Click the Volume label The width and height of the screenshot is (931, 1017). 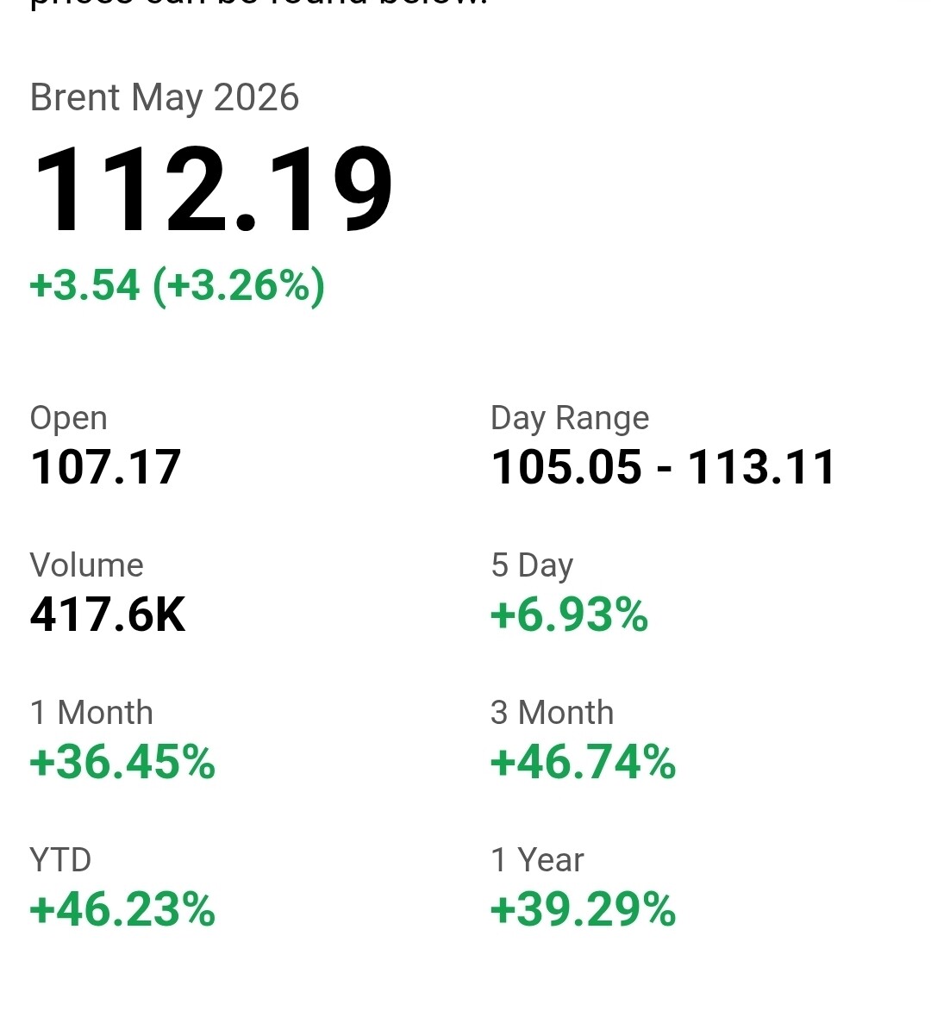coord(86,565)
